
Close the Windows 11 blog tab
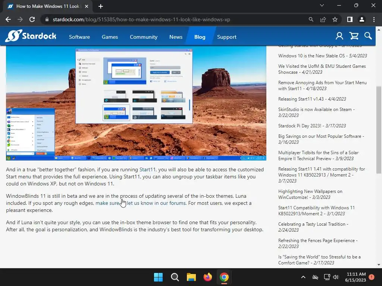point(87,6)
